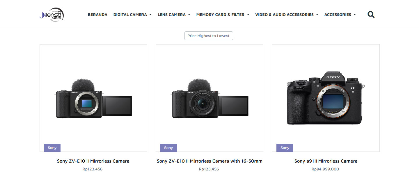Expand the Accessories dropdown menu
419x178 pixels.
[340, 15]
